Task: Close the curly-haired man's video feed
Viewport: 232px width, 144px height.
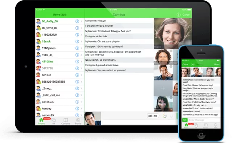Action: [x=171, y=51]
